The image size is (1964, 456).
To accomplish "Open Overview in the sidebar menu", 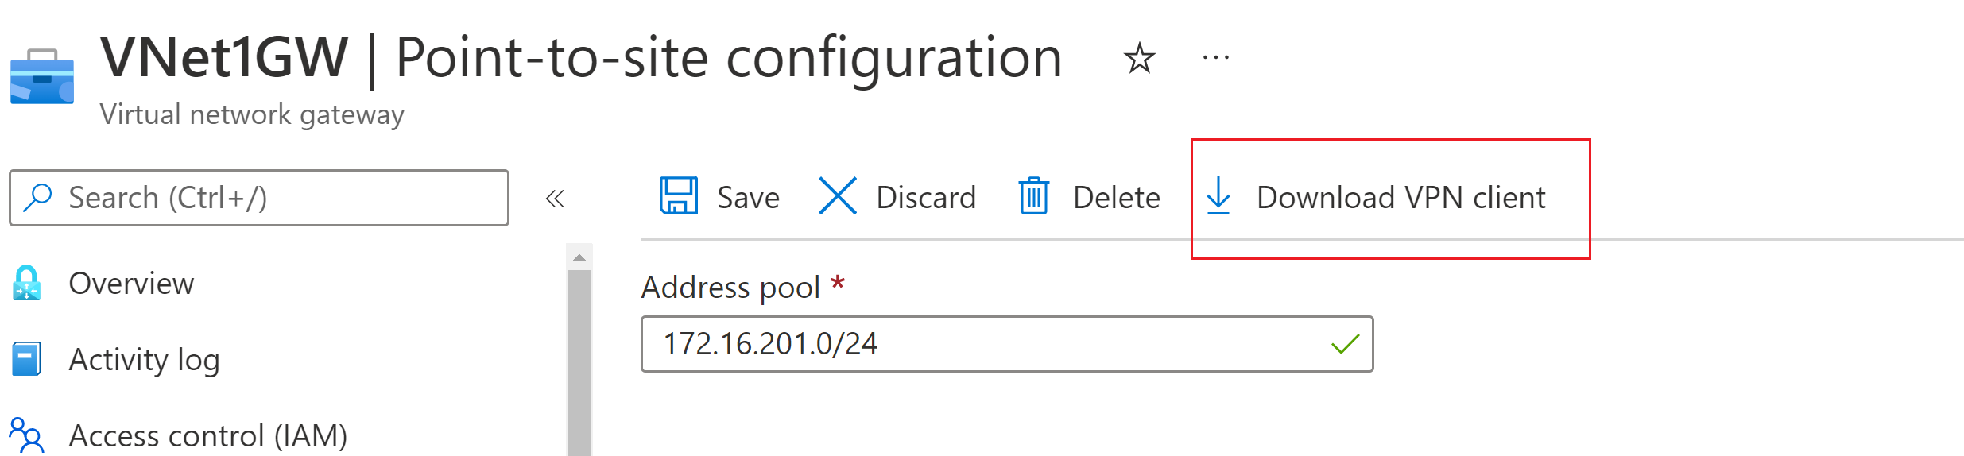I will pyautogui.click(x=131, y=284).
